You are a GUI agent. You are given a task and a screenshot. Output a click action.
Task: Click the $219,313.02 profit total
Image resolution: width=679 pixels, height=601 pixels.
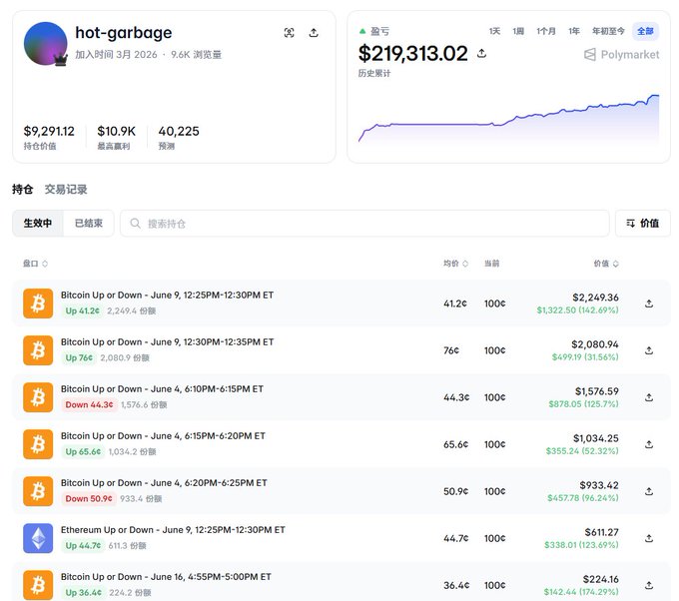point(413,54)
